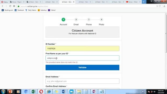Open the Facebook bookmark
167x94 pixels.
(x=19, y=10)
